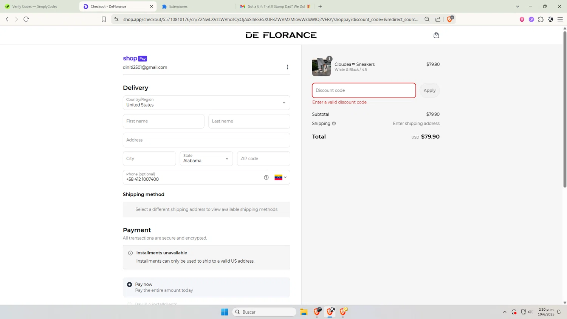The height and width of the screenshot is (319, 567).
Task: Click the De Florance store logo
Action: coord(281,35)
